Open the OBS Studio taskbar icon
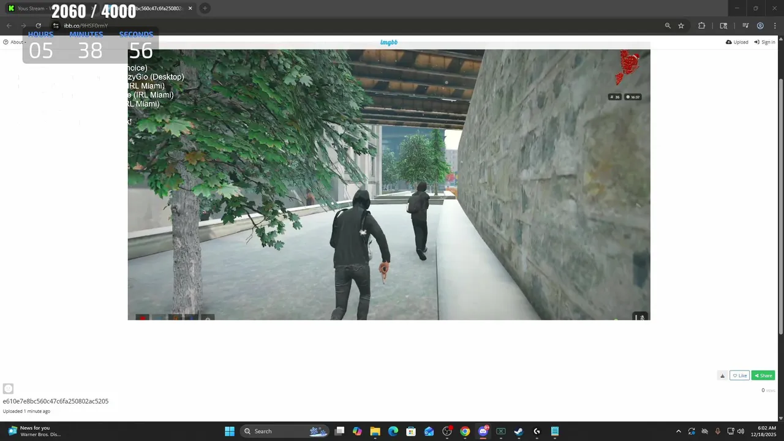Screen dimensions: 784x441 pyautogui.click(x=447, y=431)
